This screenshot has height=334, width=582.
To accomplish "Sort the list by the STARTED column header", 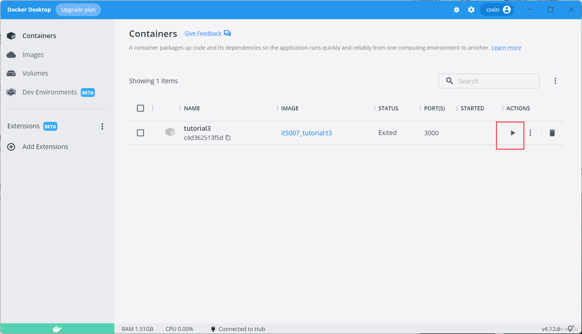I will 472,108.
